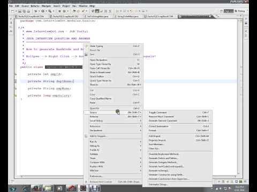Choose Preferences... in the context menu
257x192 pixels.
[113, 176]
